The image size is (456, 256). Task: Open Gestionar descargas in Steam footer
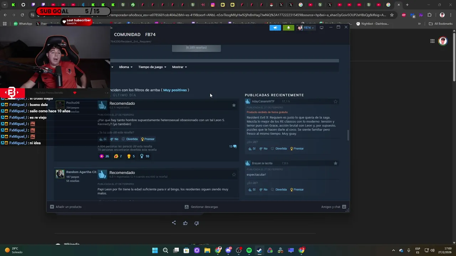click(201, 207)
